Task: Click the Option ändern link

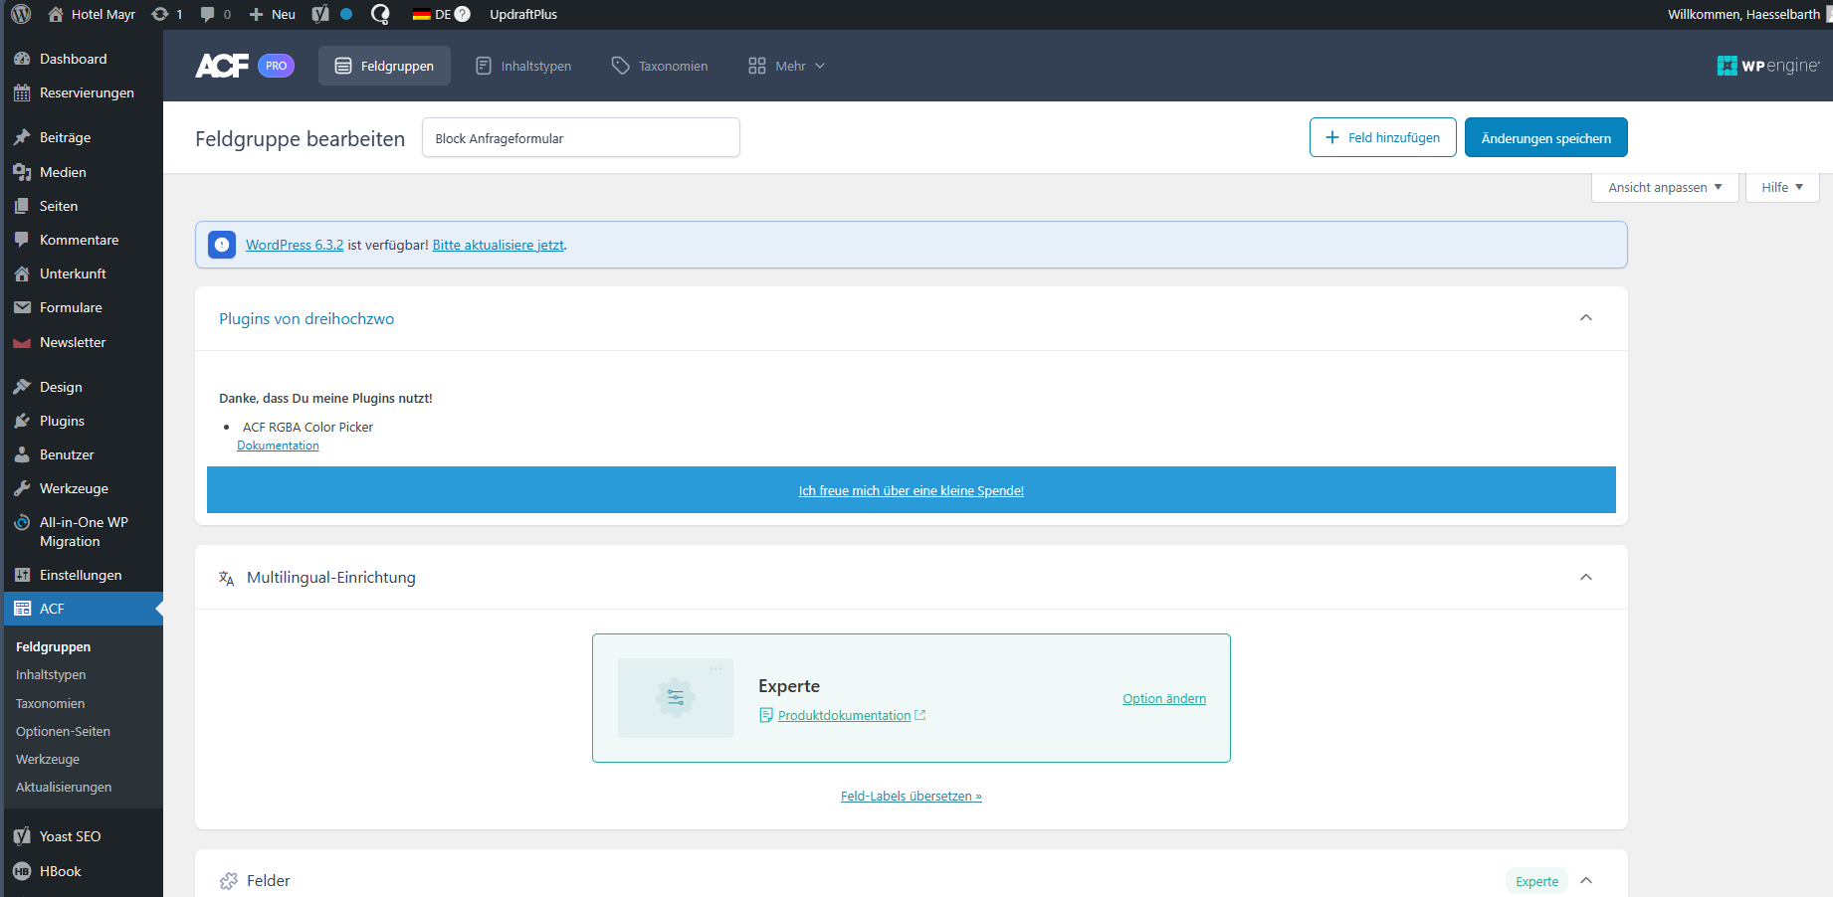Action: [x=1163, y=699]
